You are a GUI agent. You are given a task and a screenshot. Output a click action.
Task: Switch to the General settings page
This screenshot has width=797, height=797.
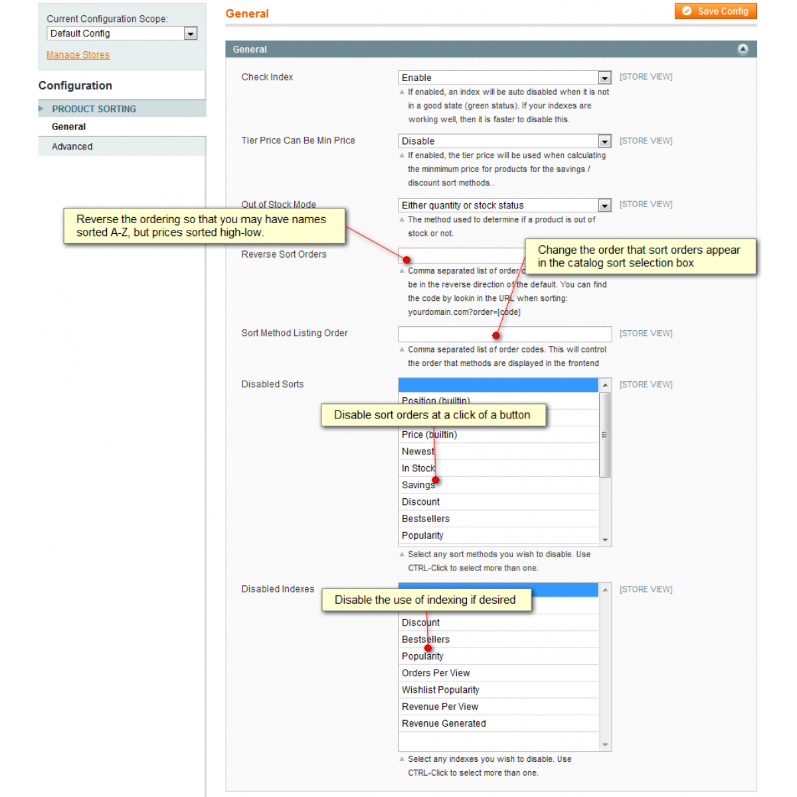coord(69,126)
